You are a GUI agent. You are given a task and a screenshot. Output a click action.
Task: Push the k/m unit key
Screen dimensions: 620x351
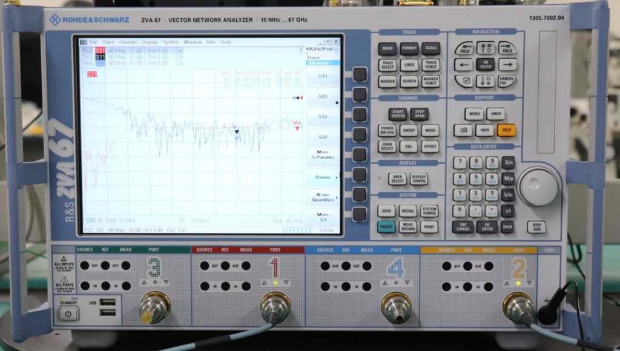point(509,194)
